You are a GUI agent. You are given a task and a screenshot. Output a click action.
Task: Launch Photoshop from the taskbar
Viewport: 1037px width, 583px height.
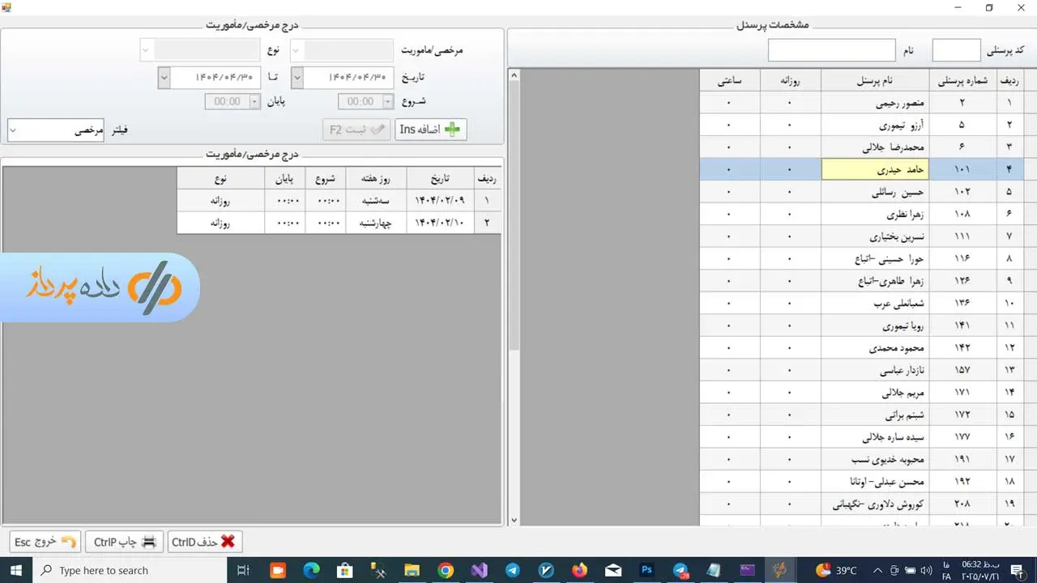pos(647,570)
